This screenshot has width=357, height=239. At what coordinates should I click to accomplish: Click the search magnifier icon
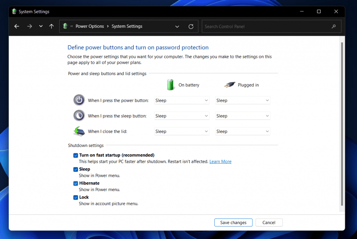(334, 26)
